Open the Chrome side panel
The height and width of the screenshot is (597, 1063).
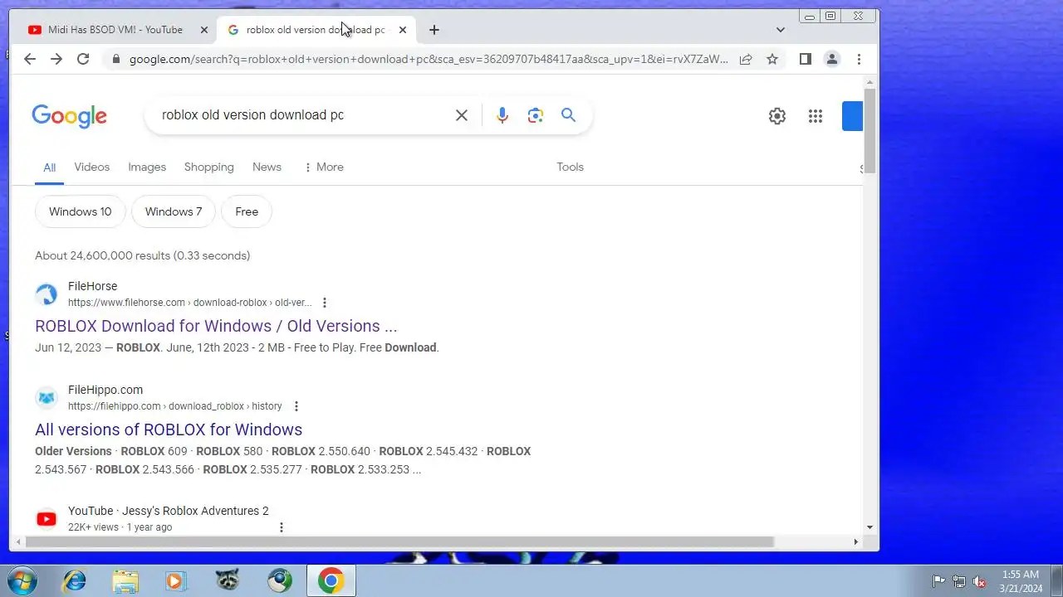click(x=805, y=59)
